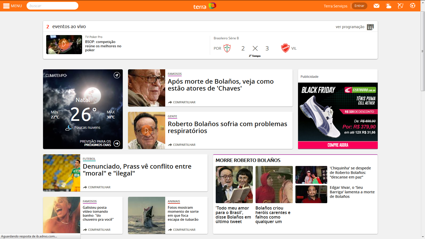Click the page vertical scrollbar thumb
This screenshot has height=239, width=425.
pos(423,51)
